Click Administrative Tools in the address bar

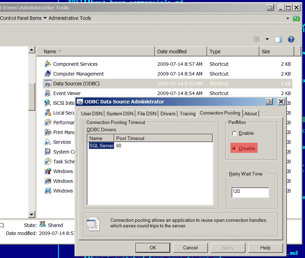(70, 18)
